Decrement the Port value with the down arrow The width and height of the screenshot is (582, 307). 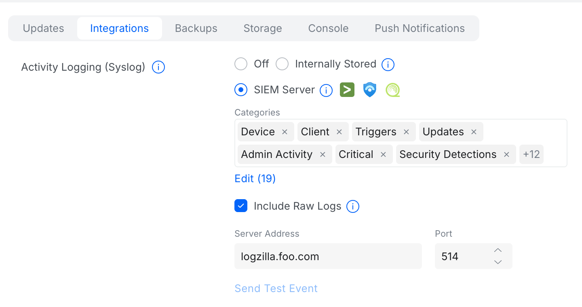[498, 262]
